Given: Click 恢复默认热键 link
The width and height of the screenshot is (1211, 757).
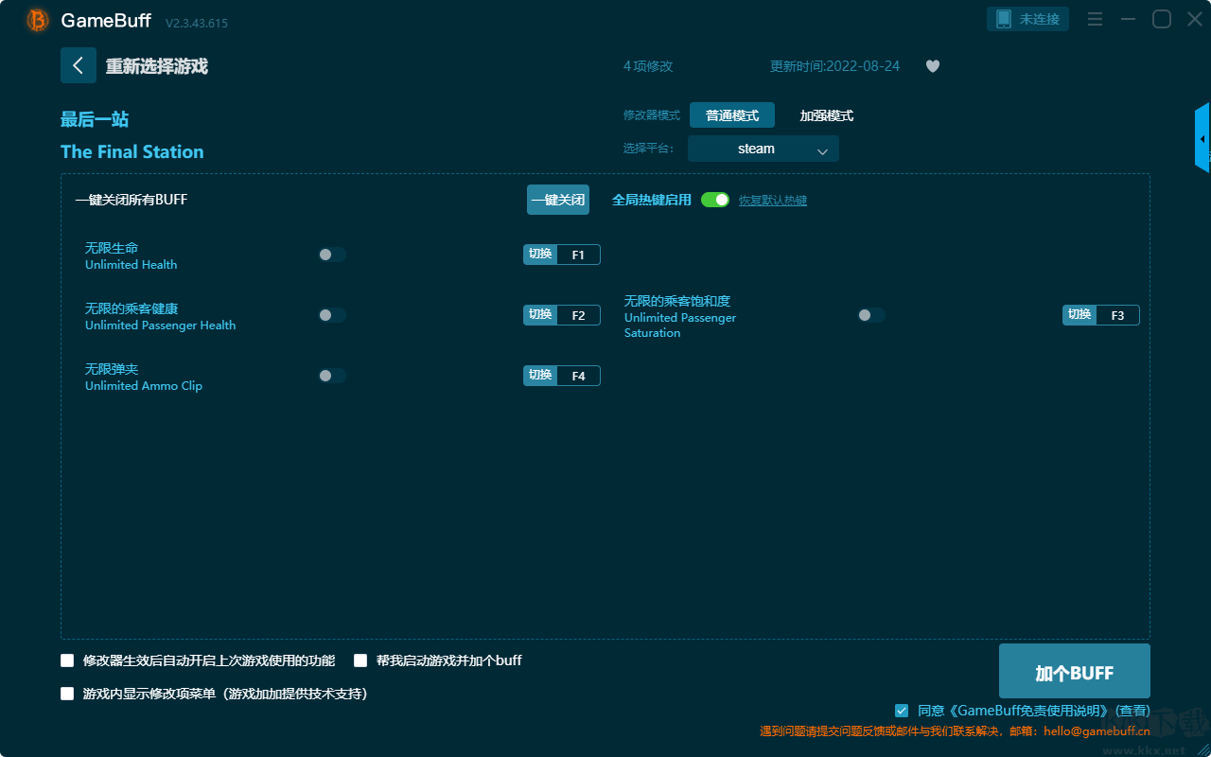Looking at the screenshot, I should click(773, 201).
